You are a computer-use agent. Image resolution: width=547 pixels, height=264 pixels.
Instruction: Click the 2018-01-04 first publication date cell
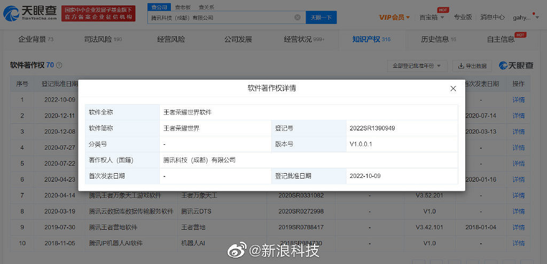[481, 227]
